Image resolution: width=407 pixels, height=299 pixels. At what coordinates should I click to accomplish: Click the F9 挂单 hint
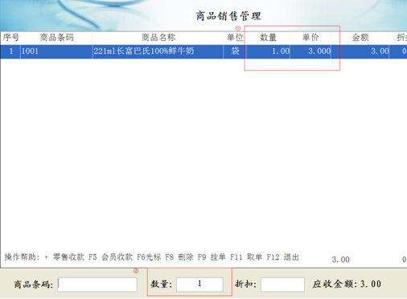pyautogui.click(x=212, y=257)
